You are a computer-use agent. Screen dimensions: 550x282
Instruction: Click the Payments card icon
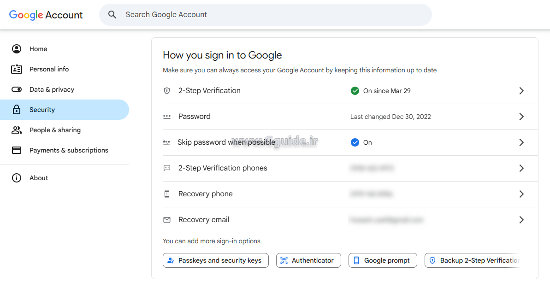[17, 150]
